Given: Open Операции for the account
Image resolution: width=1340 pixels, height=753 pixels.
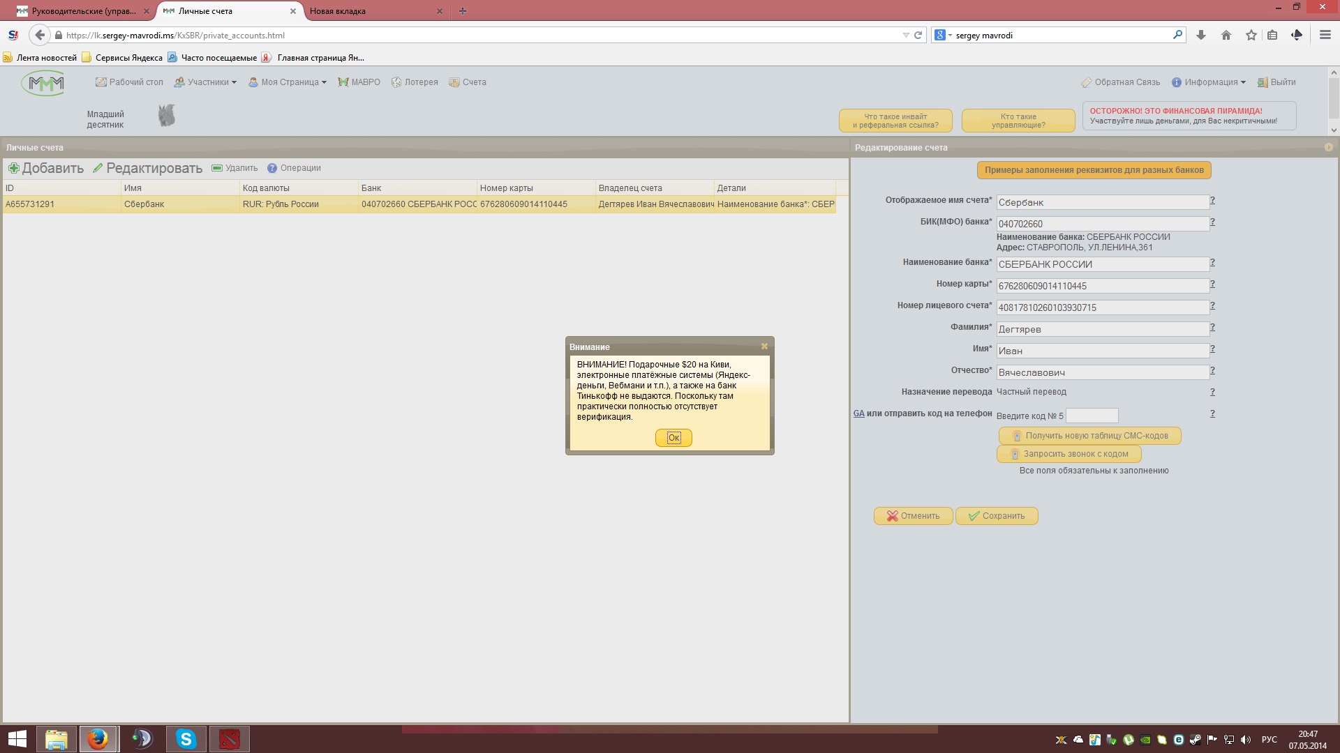Looking at the screenshot, I should 294,168.
